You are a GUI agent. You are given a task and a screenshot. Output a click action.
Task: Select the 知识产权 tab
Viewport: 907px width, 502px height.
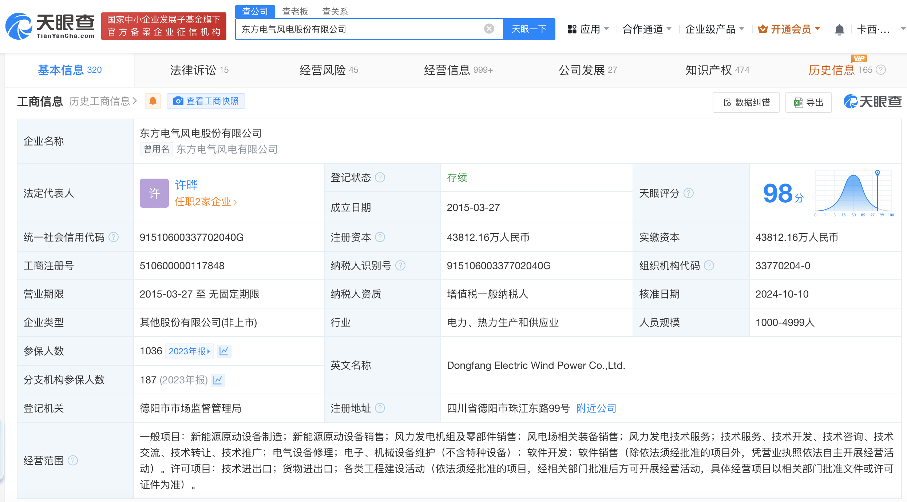click(718, 70)
